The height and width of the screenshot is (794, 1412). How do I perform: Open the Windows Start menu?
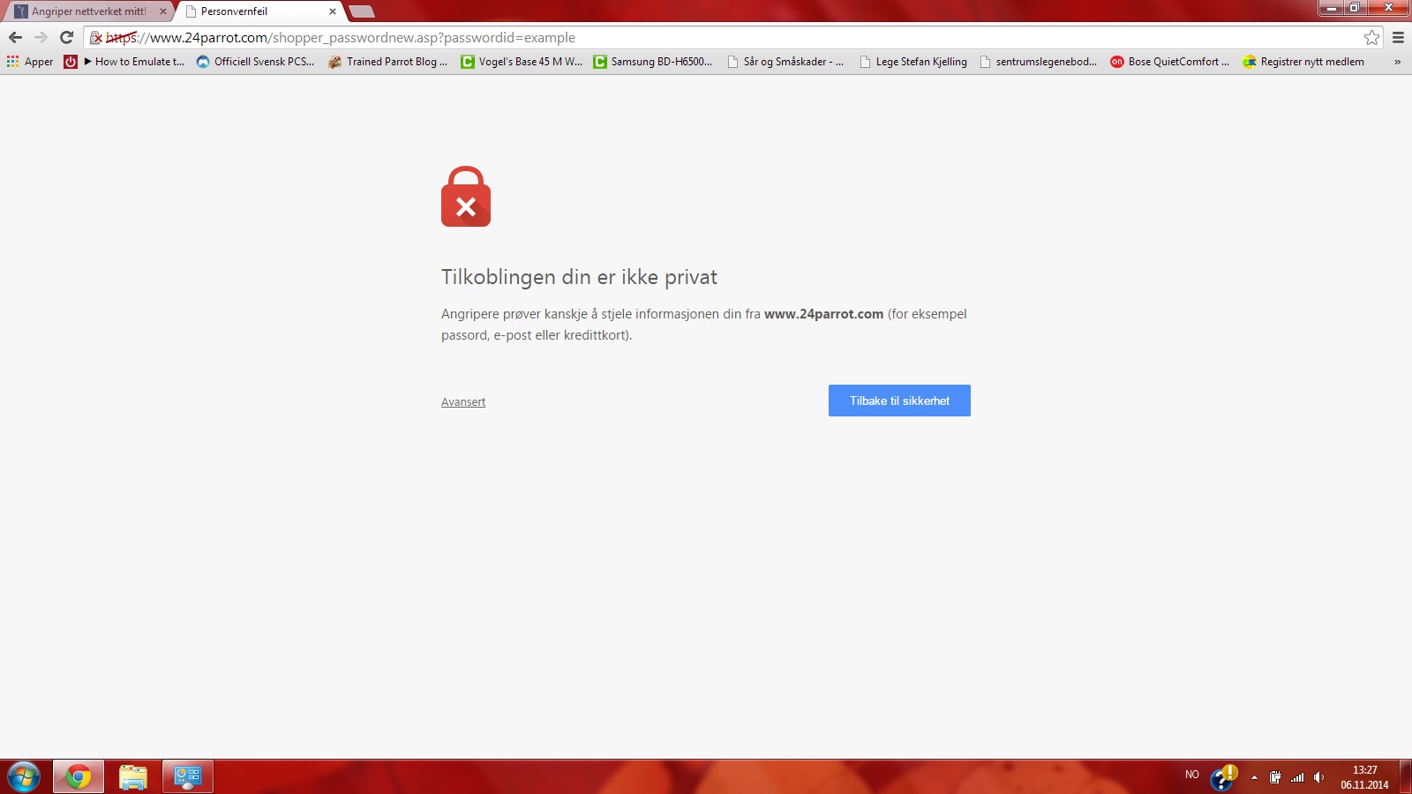click(x=23, y=777)
